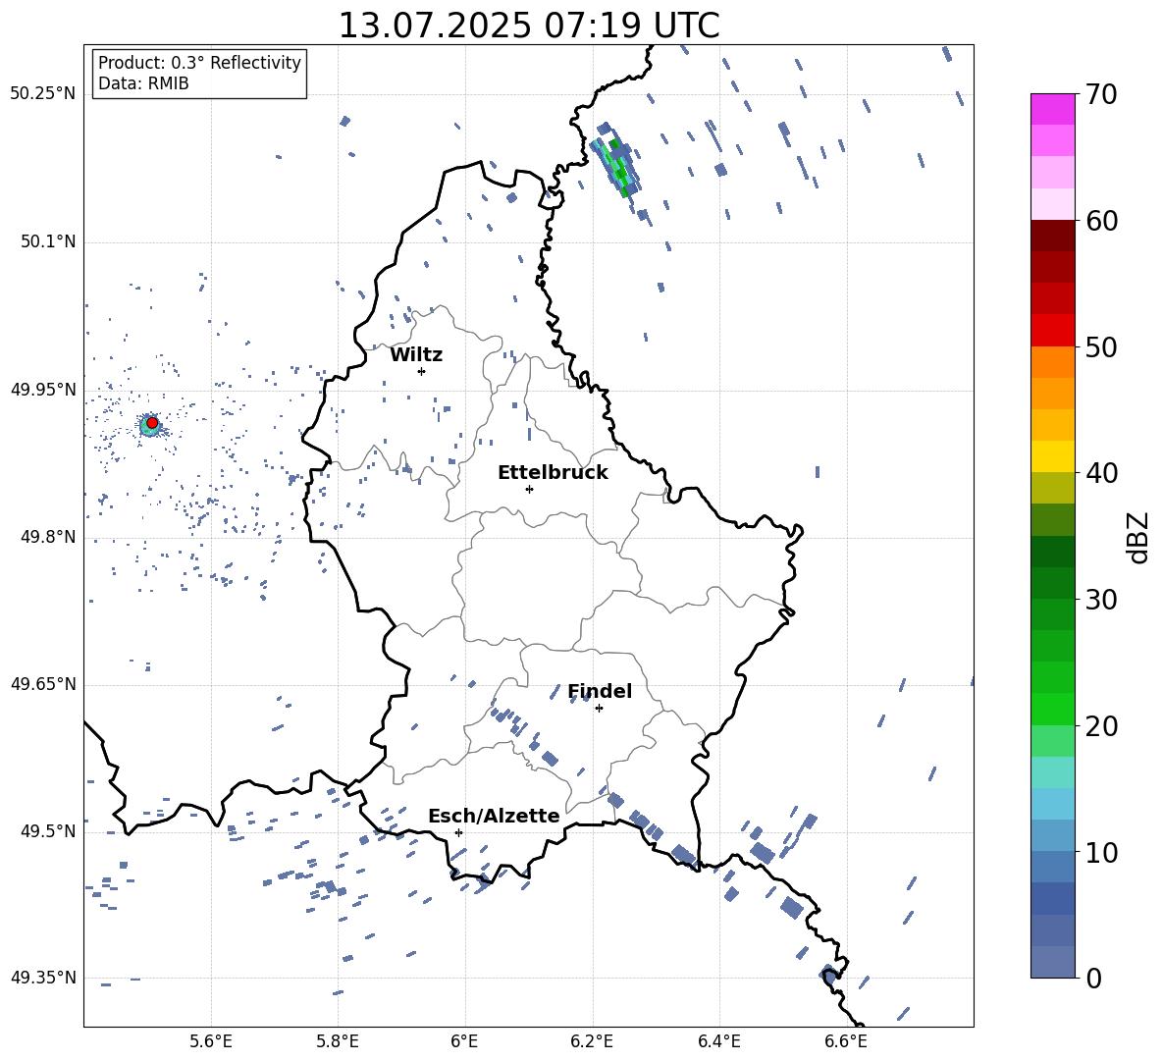The width and height of the screenshot is (1162, 1061).
Task: Click the Product: 0.3° Reflectivity text
Action: 199,63
